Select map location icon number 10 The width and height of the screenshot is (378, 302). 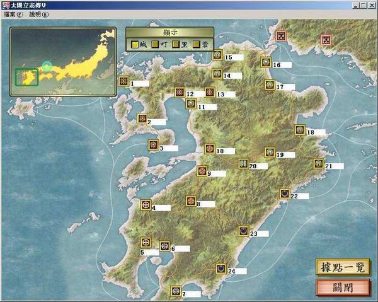(x=210, y=149)
